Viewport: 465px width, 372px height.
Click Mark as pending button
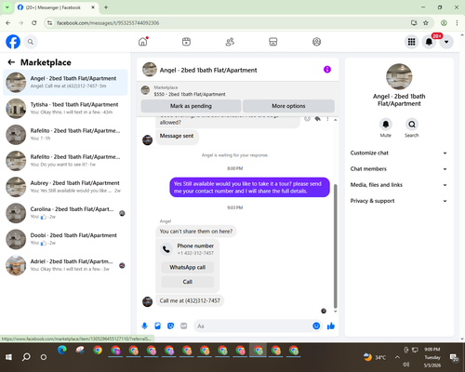pos(191,106)
